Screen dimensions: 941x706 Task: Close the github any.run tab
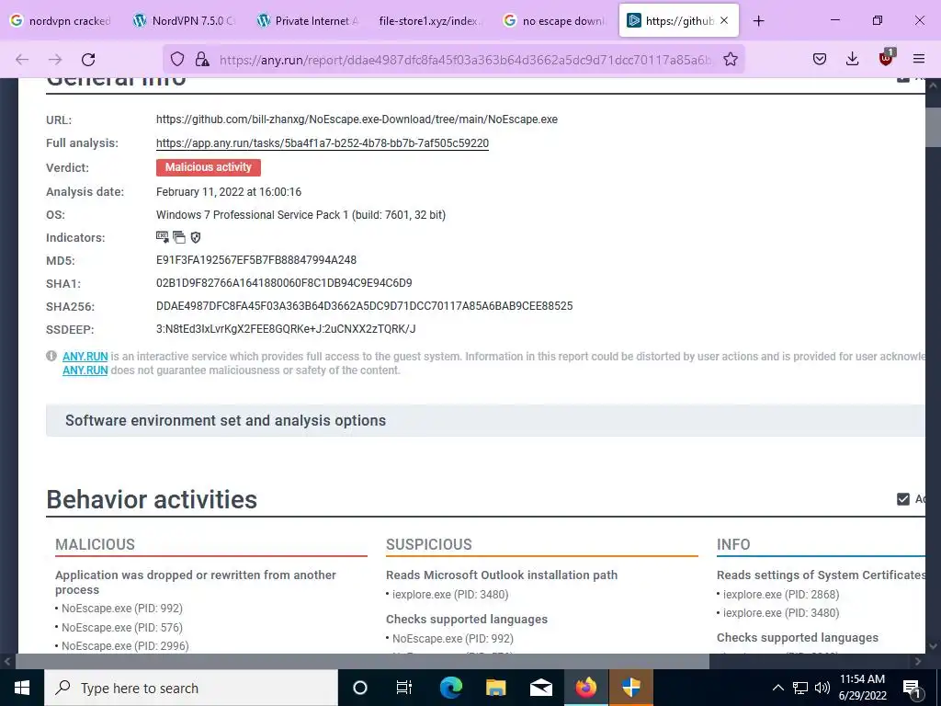click(724, 20)
